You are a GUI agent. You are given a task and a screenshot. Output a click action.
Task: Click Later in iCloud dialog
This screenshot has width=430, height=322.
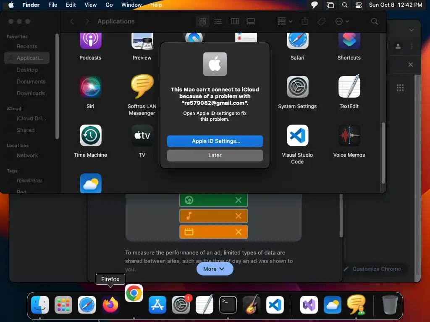215,155
